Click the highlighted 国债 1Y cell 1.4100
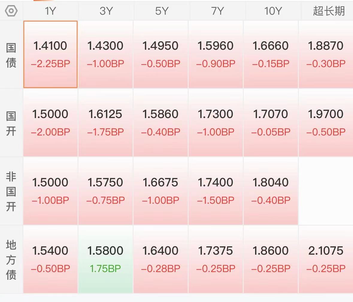353x302 pixels. coord(50,54)
